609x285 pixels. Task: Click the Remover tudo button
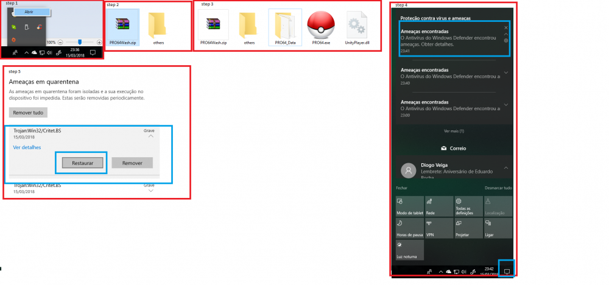pos(28,113)
